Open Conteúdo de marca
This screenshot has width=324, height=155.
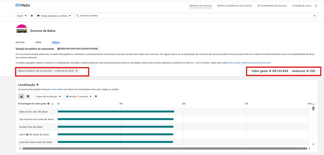[x=302, y=6]
